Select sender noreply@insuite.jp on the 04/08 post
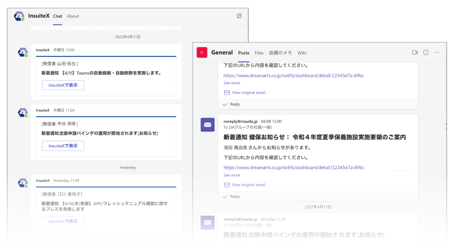This screenshot has height=246, width=454. tap(240, 121)
